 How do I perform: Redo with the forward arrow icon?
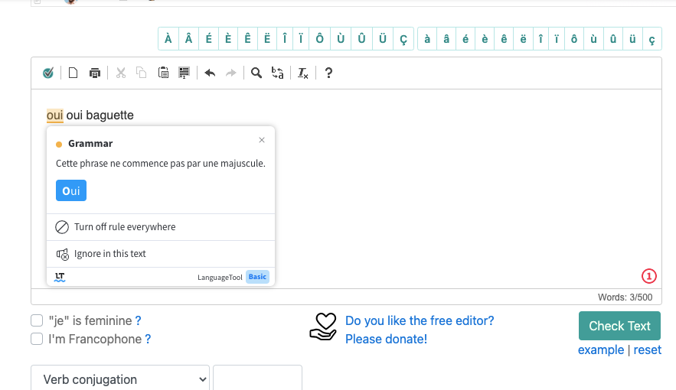pyautogui.click(x=231, y=73)
